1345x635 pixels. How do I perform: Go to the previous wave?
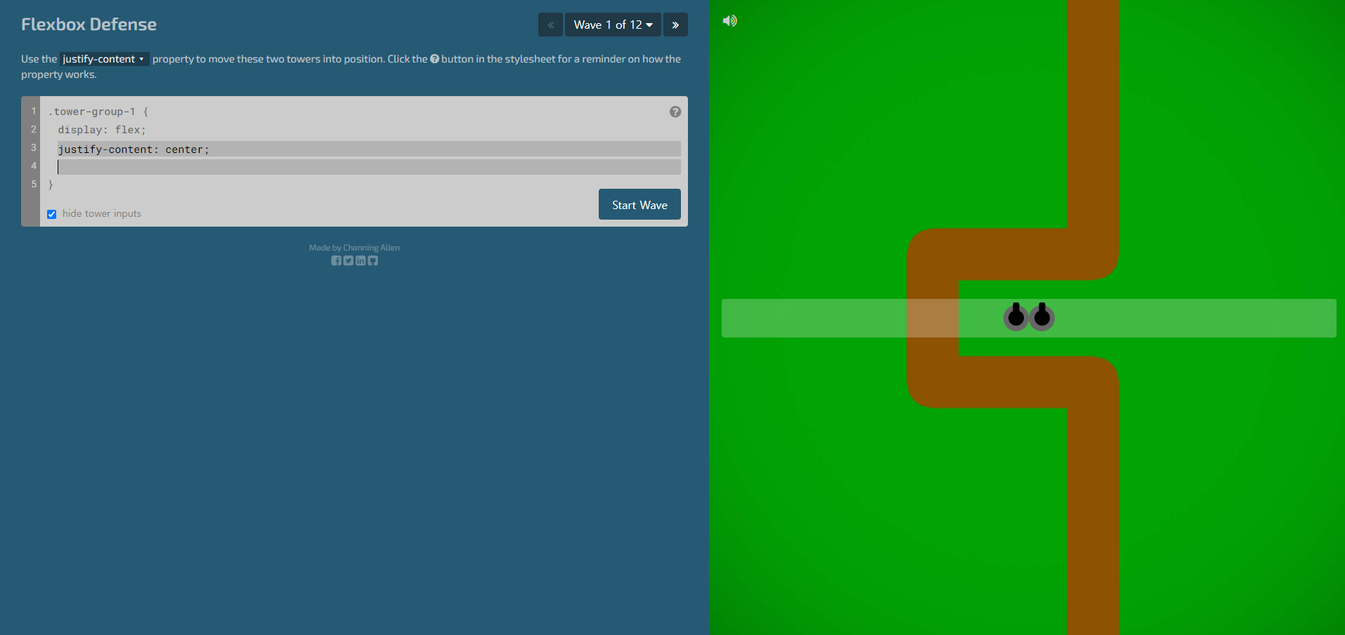click(x=550, y=25)
